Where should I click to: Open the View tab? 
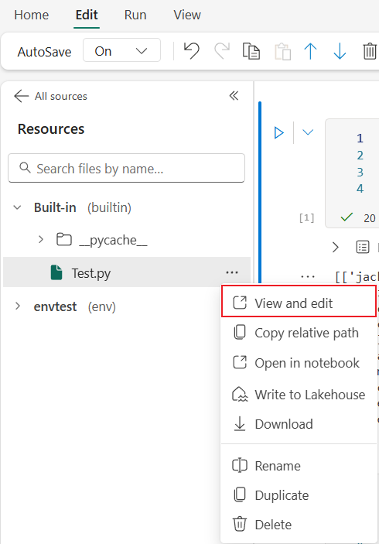[x=187, y=15]
